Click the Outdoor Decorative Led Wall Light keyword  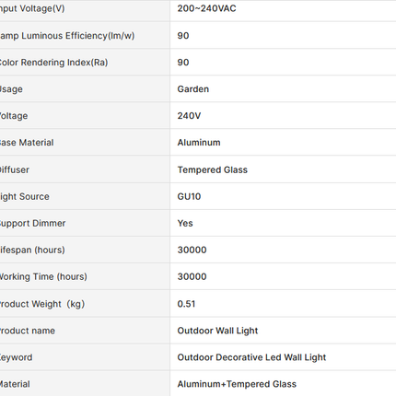[x=251, y=357]
